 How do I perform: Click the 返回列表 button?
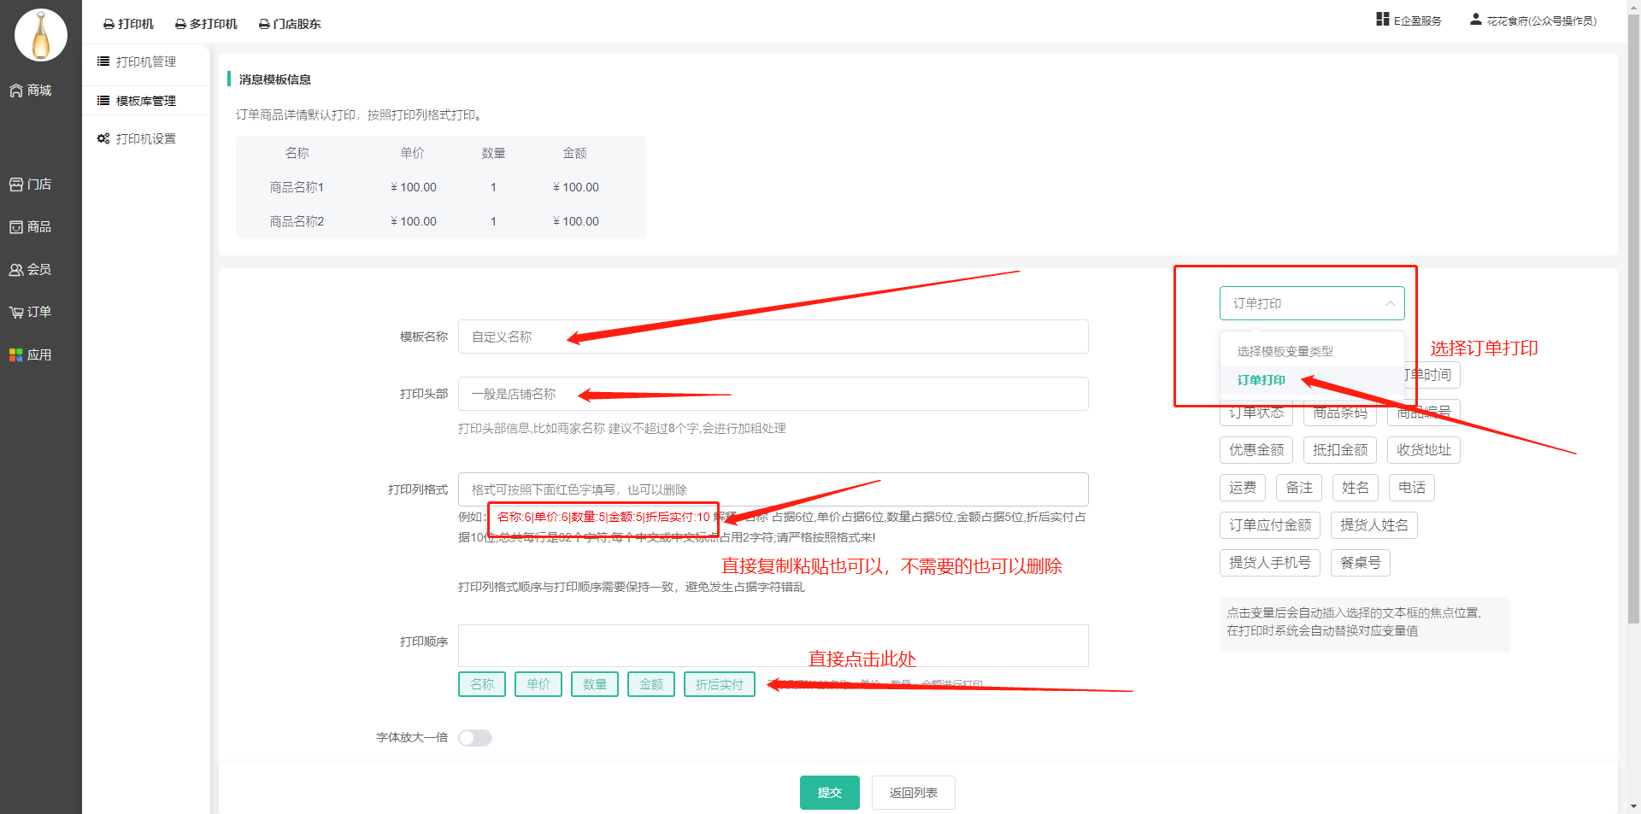pos(913,793)
